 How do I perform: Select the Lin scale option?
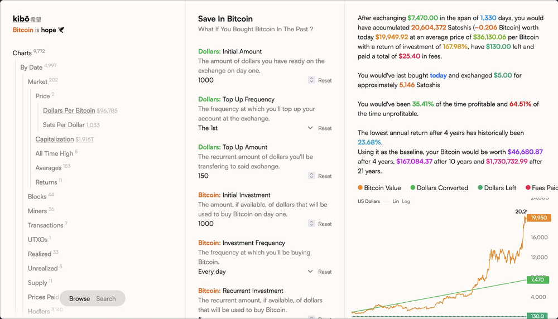(396, 201)
